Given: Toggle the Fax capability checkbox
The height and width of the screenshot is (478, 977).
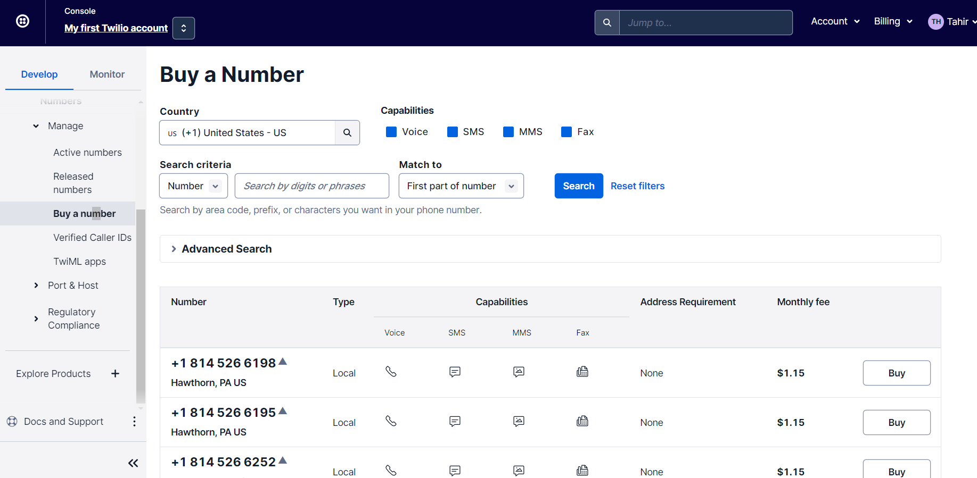Looking at the screenshot, I should click(567, 132).
